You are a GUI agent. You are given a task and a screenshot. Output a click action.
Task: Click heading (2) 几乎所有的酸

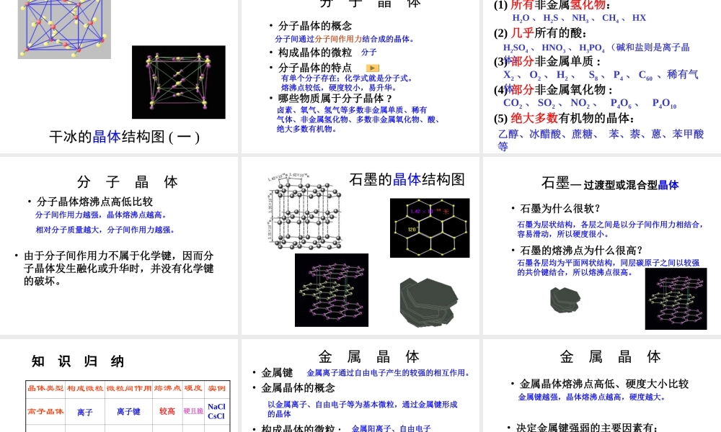pyautogui.click(x=540, y=33)
